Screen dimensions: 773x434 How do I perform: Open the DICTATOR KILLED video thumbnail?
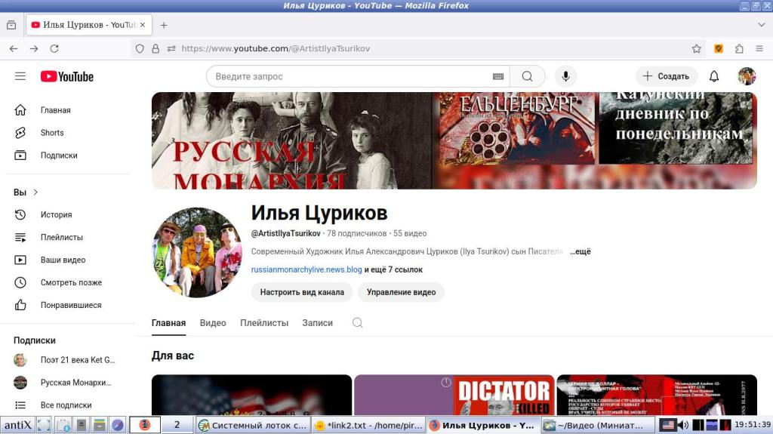pos(454,395)
